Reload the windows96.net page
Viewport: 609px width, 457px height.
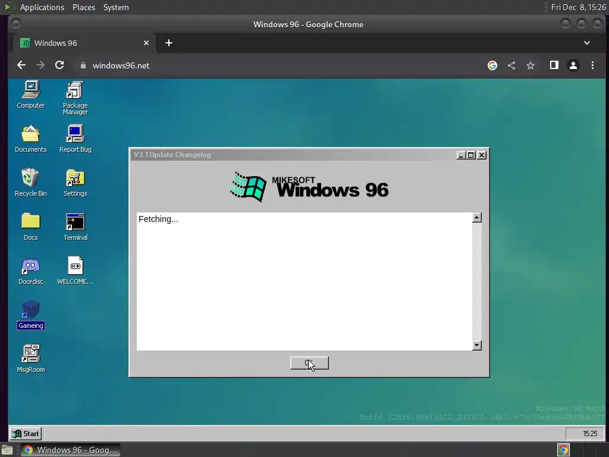point(59,65)
